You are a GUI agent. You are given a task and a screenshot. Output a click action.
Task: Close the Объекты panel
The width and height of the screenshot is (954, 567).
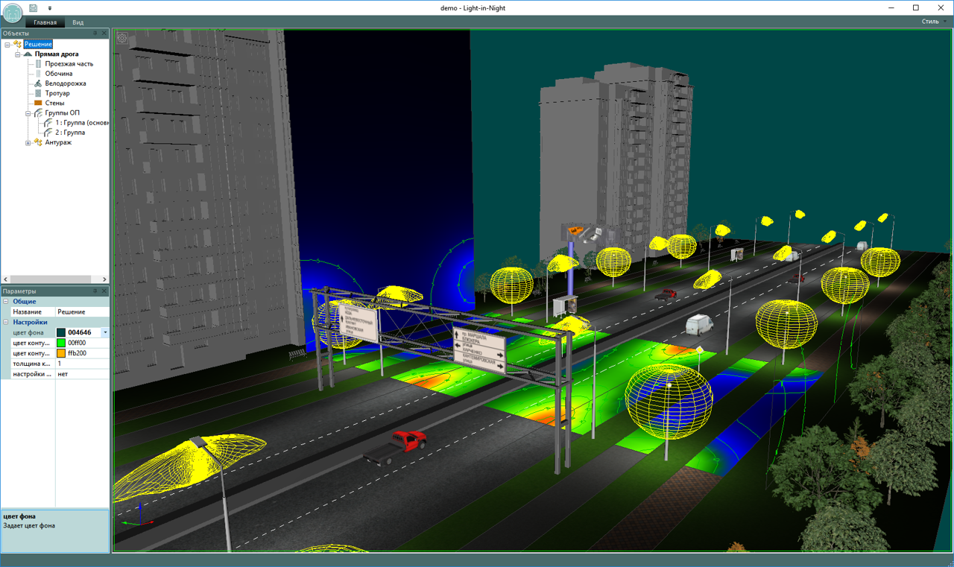pos(104,34)
